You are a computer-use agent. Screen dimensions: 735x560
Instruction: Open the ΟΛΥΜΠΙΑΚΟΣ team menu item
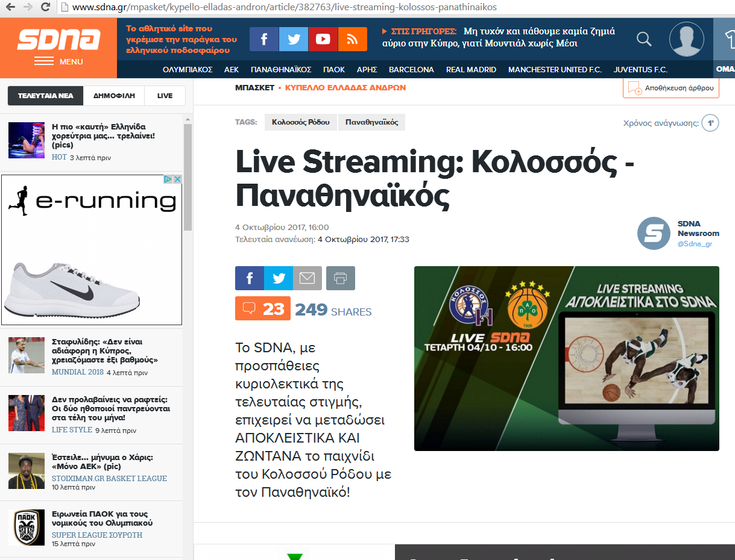[x=188, y=69]
